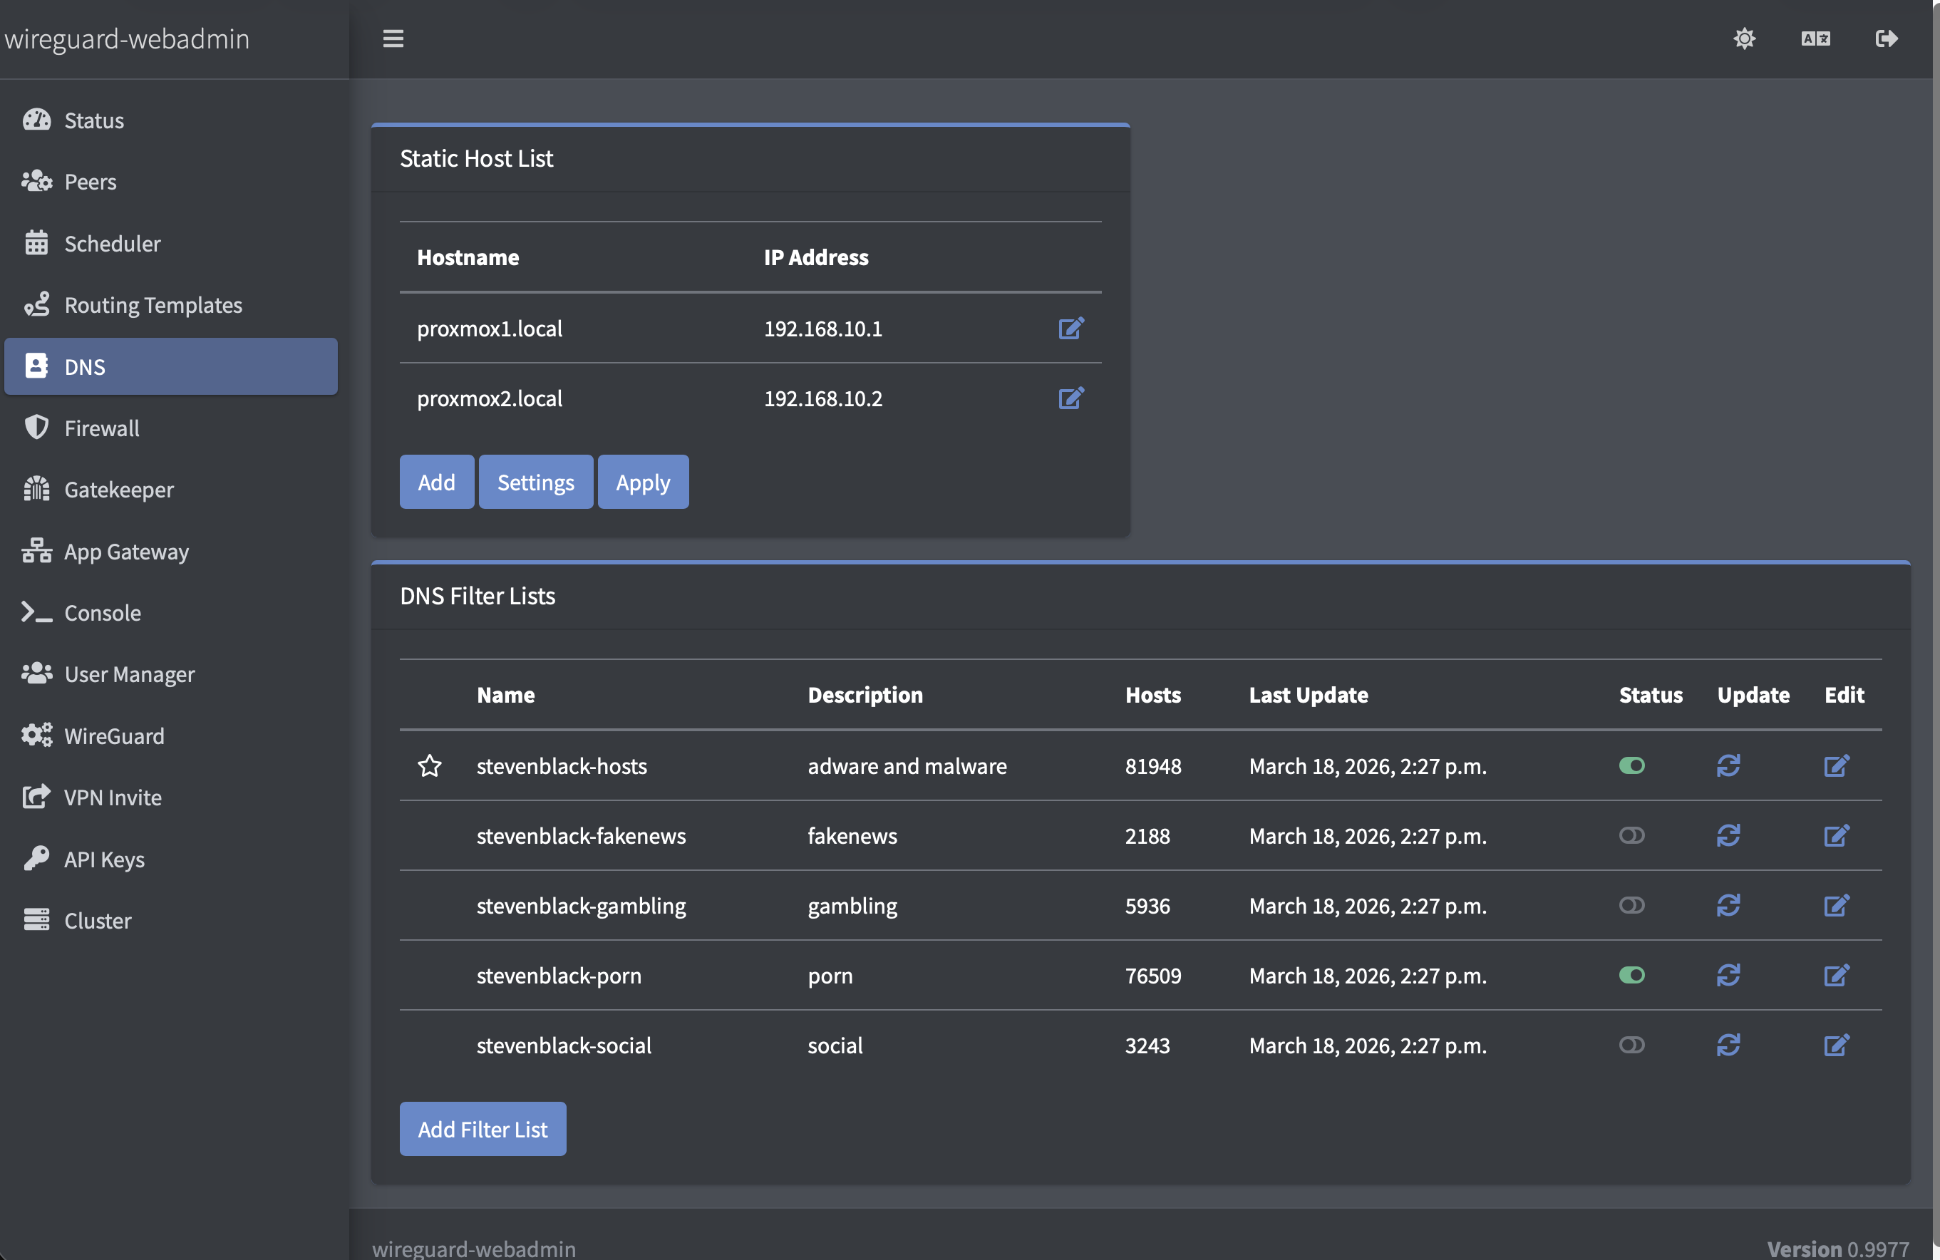Refresh the stevenblack-gambling filter list
This screenshot has height=1260, width=1940.
(1730, 906)
